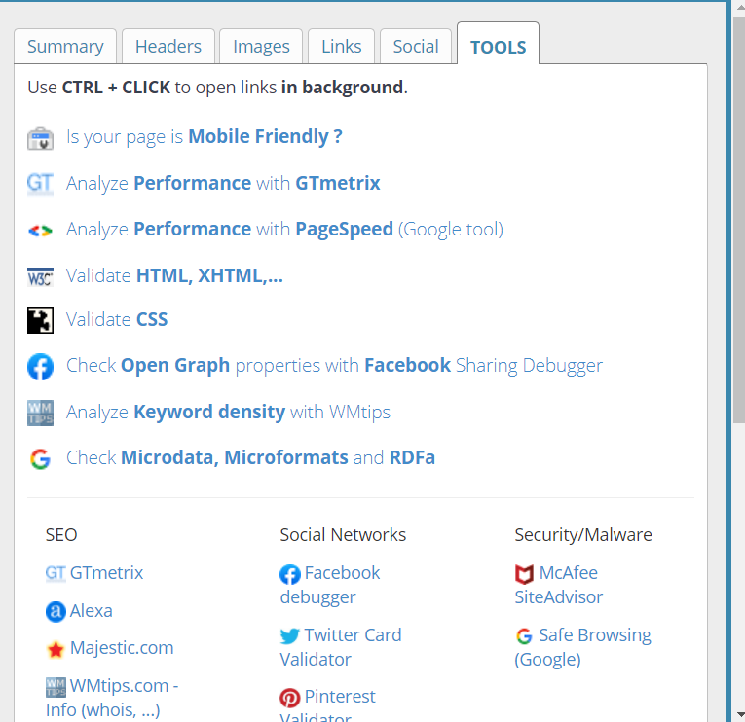The width and height of the screenshot is (745, 722).
Task: Open the Twitter Card Validator link
Action: click(x=341, y=647)
